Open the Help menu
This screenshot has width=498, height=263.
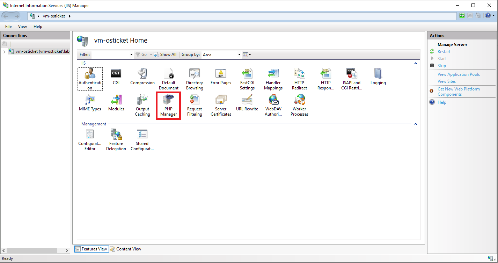[x=38, y=27]
